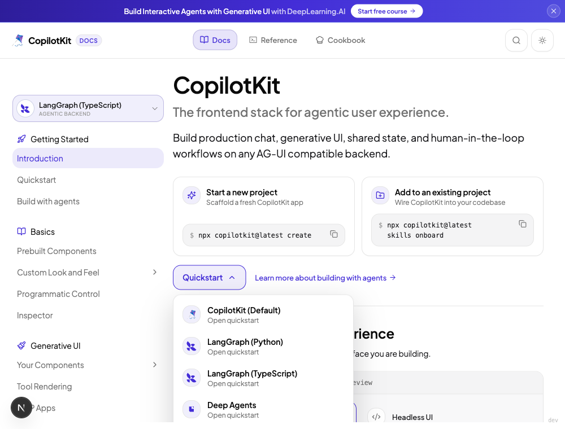This screenshot has height=429, width=565.
Task: Click the CopilotKit kite logo icon
Action: click(x=19, y=40)
